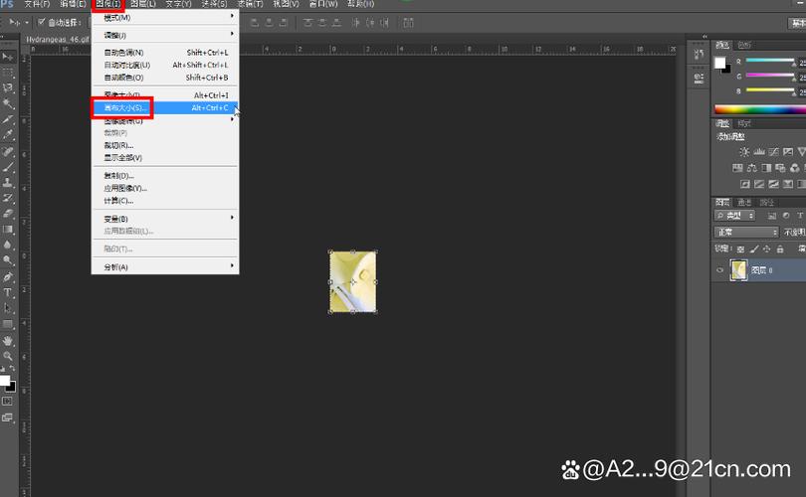Select the Clone Stamp tool
This screenshot has width=806, height=497.
click(8, 183)
